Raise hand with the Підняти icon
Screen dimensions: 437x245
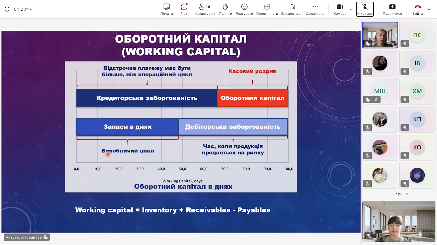click(225, 9)
